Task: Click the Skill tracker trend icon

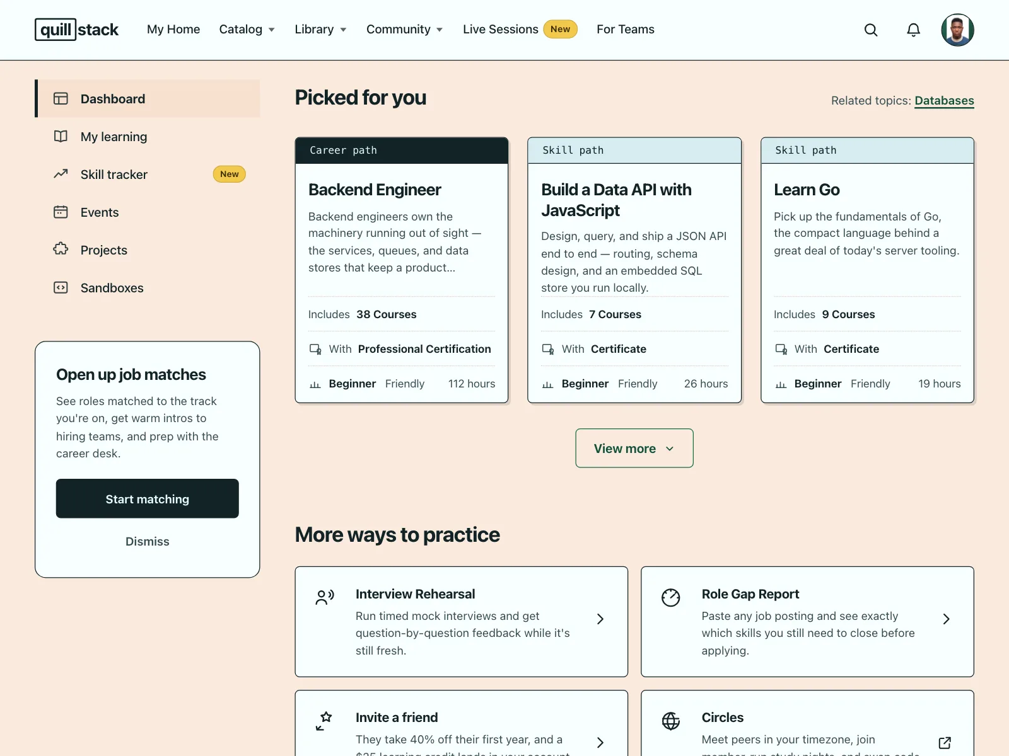Action: (61, 174)
